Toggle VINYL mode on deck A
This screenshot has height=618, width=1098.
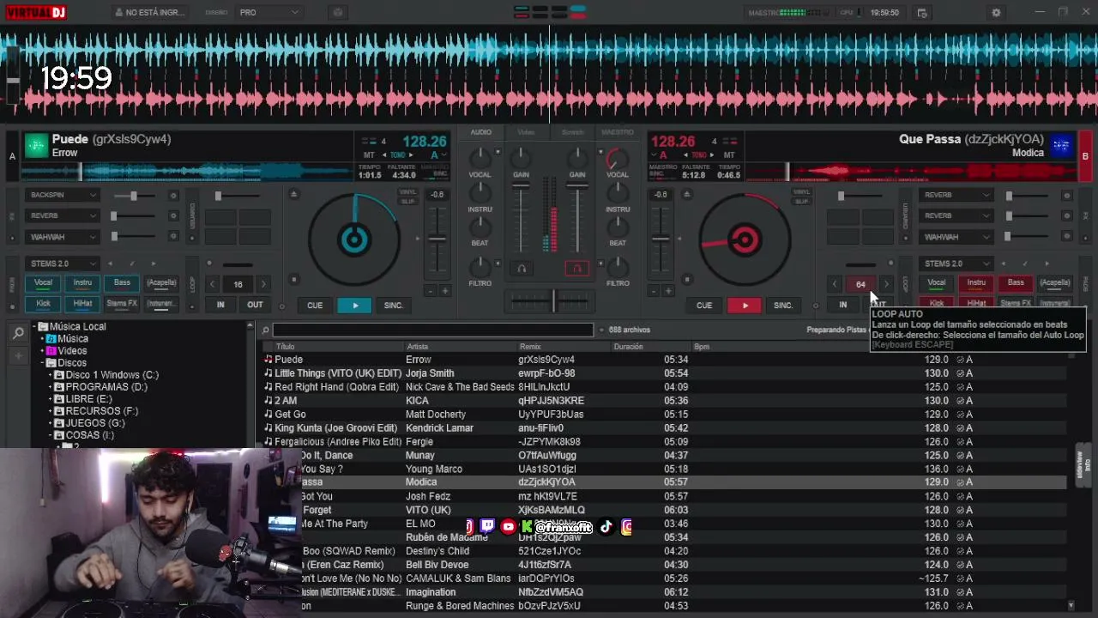point(407,192)
